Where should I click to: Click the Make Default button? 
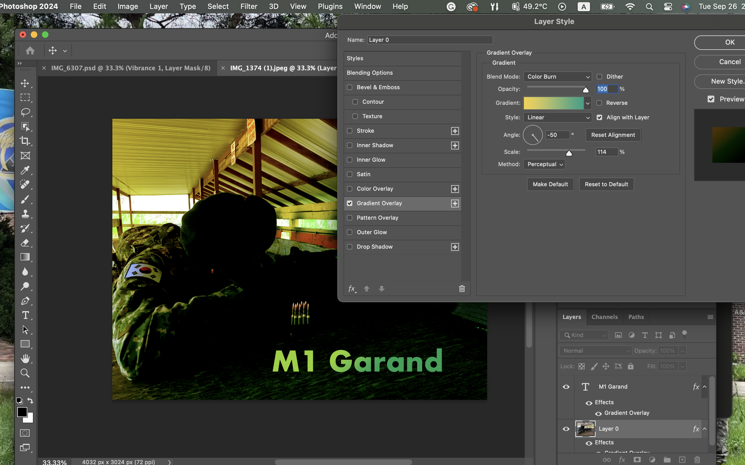pos(550,184)
